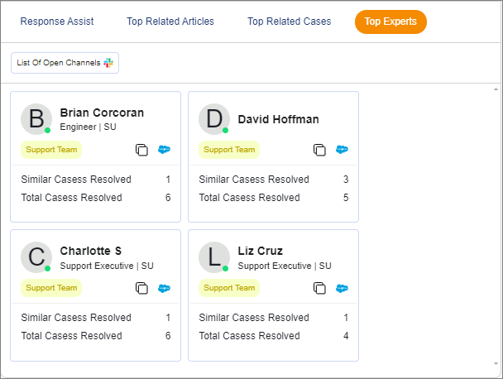Switch to the Response Assist tab
The height and width of the screenshot is (379, 503).
point(57,22)
